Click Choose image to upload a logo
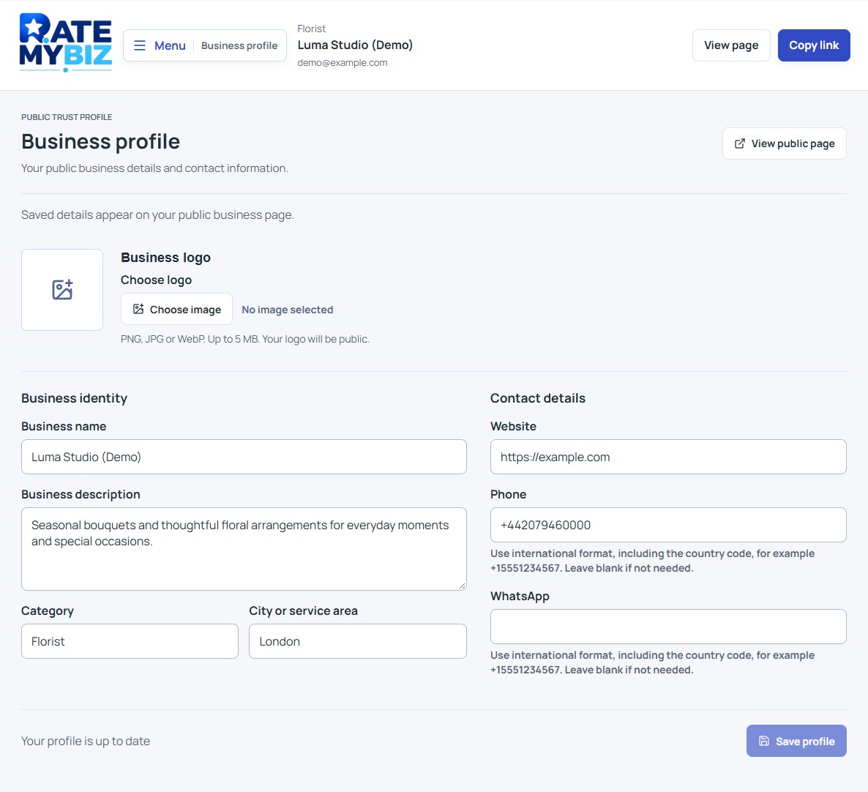This screenshot has width=868, height=792. tap(176, 310)
